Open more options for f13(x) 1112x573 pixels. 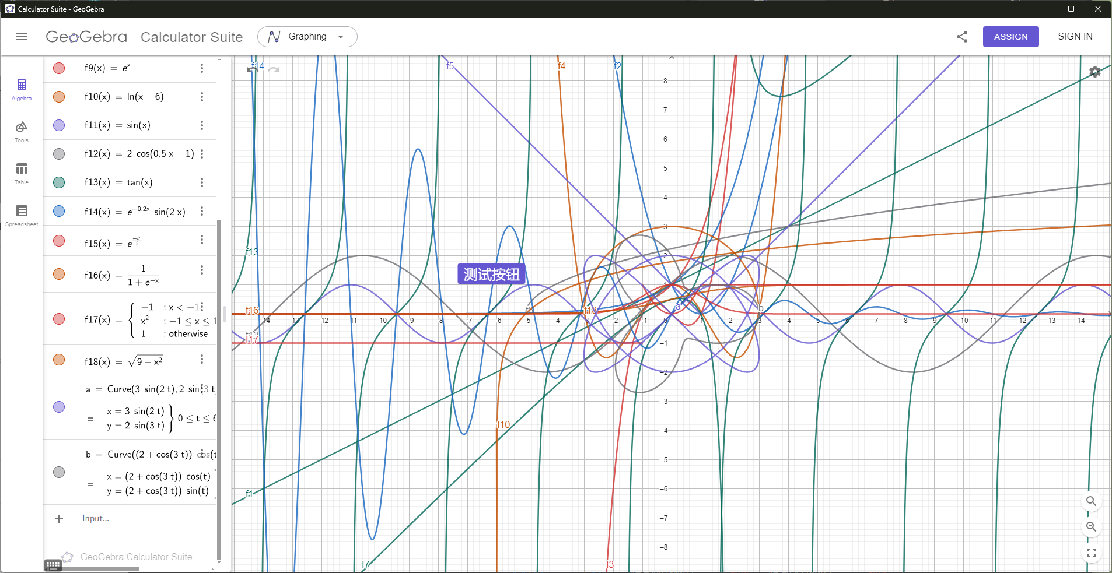tap(202, 182)
